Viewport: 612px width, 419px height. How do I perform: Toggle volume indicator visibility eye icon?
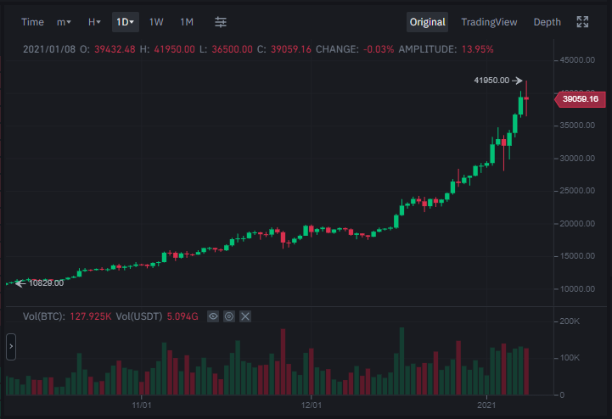point(213,316)
